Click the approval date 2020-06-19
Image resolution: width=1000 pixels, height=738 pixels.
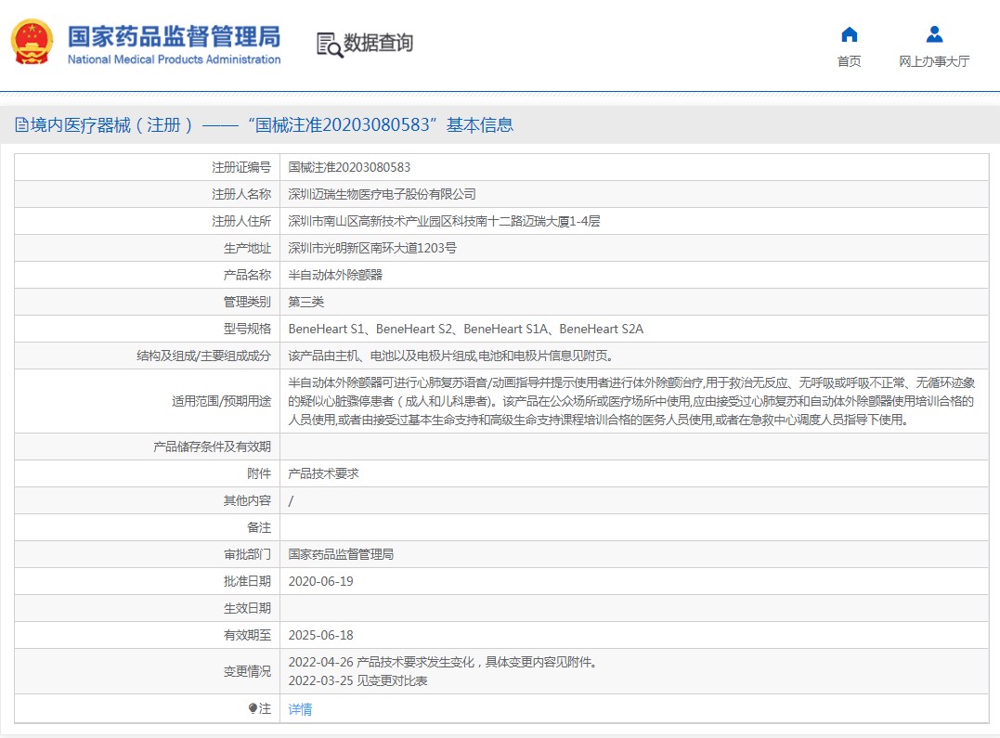[x=320, y=581]
